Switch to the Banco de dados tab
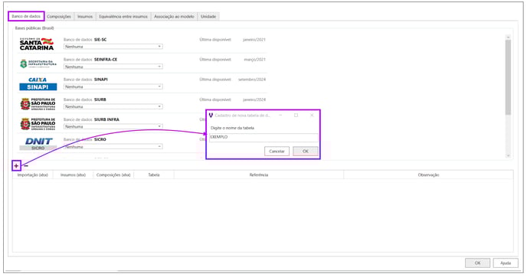This screenshot has height=277, width=527. click(26, 16)
